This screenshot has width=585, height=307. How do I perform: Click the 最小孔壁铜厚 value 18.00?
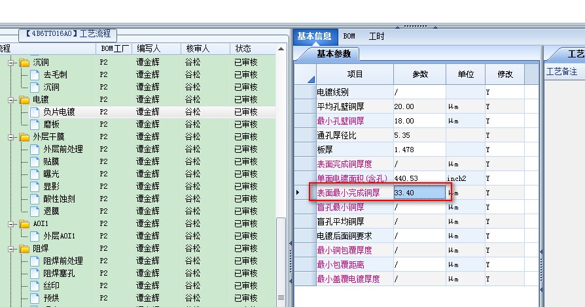pos(419,121)
